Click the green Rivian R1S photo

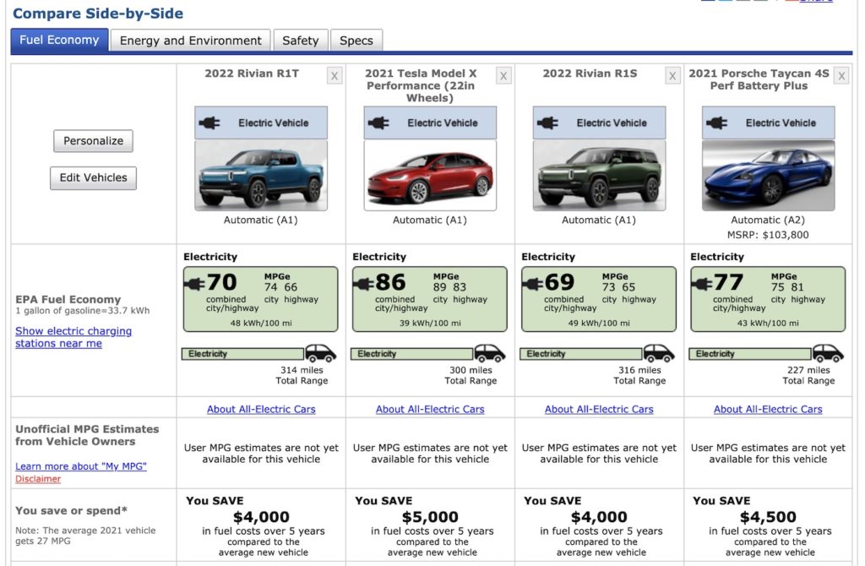click(x=599, y=176)
